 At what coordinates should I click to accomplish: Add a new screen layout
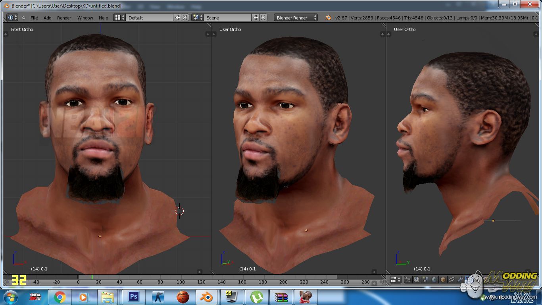tap(177, 17)
